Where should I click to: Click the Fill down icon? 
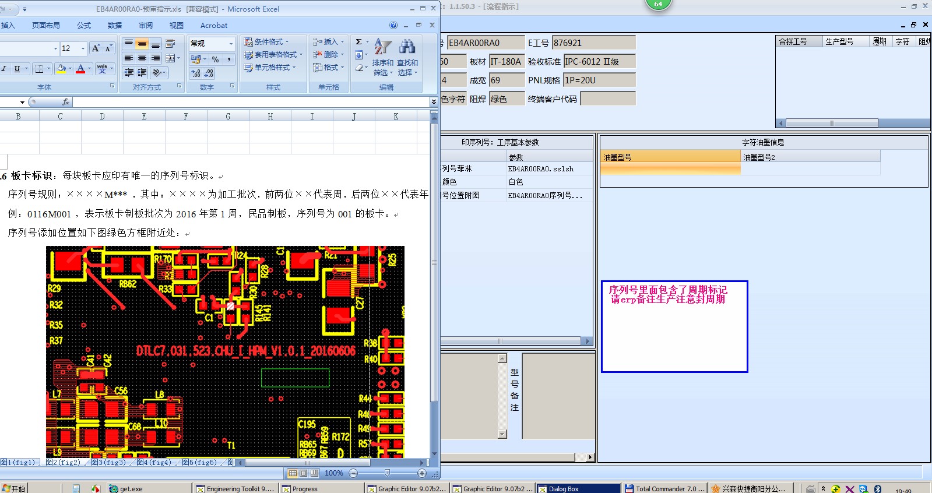[359, 55]
